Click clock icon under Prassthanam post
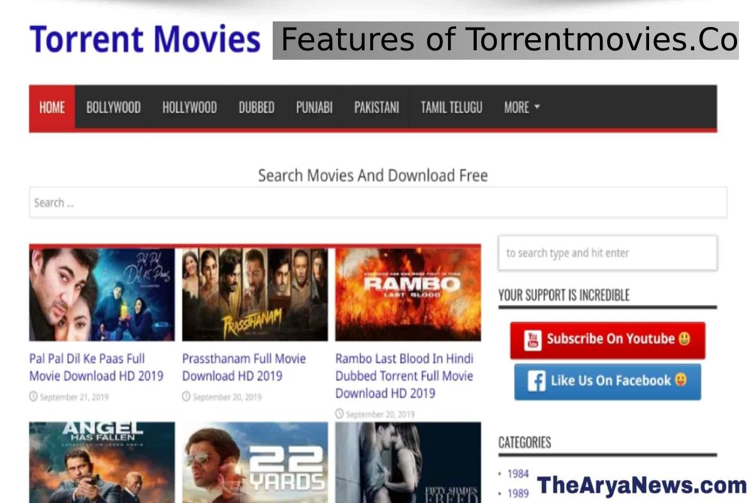The image size is (754, 503). (186, 397)
